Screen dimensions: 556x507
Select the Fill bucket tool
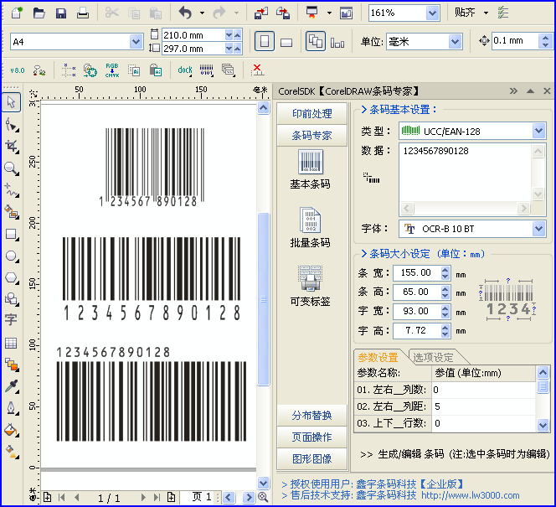pyautogui.click(x=12, y=431)
